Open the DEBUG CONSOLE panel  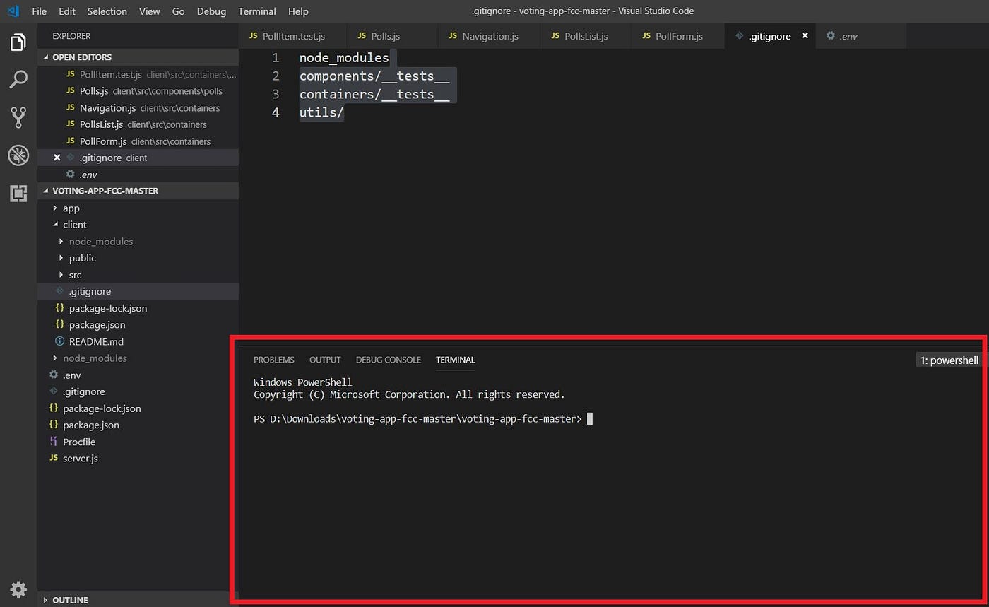[x=388, y=360]
